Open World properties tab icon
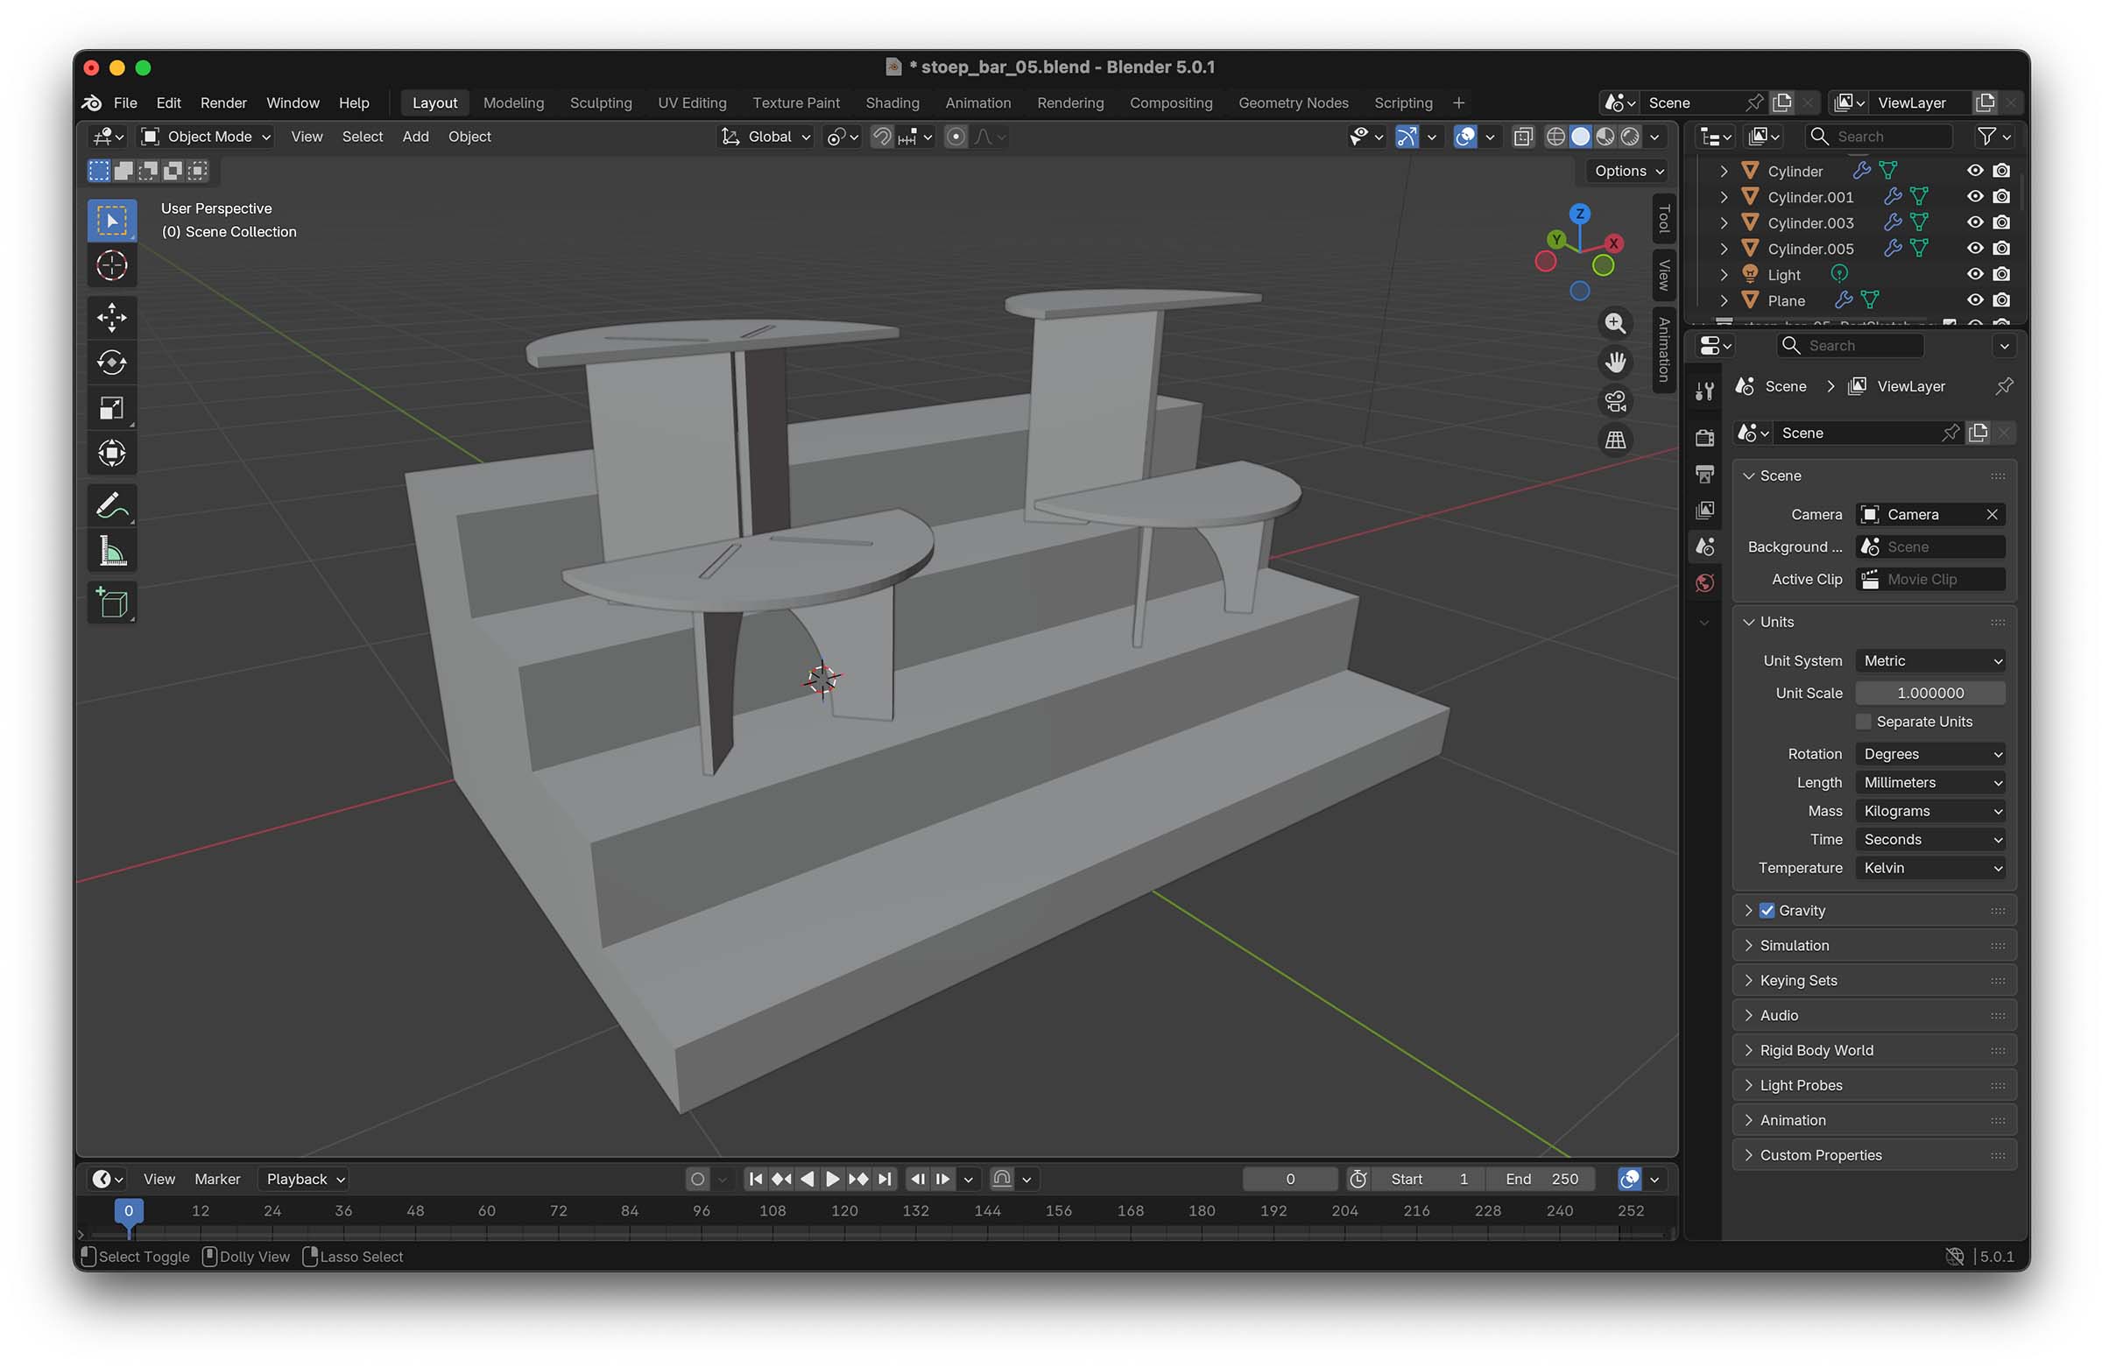2102x1367 pixels. click(x=1704, y=583)
